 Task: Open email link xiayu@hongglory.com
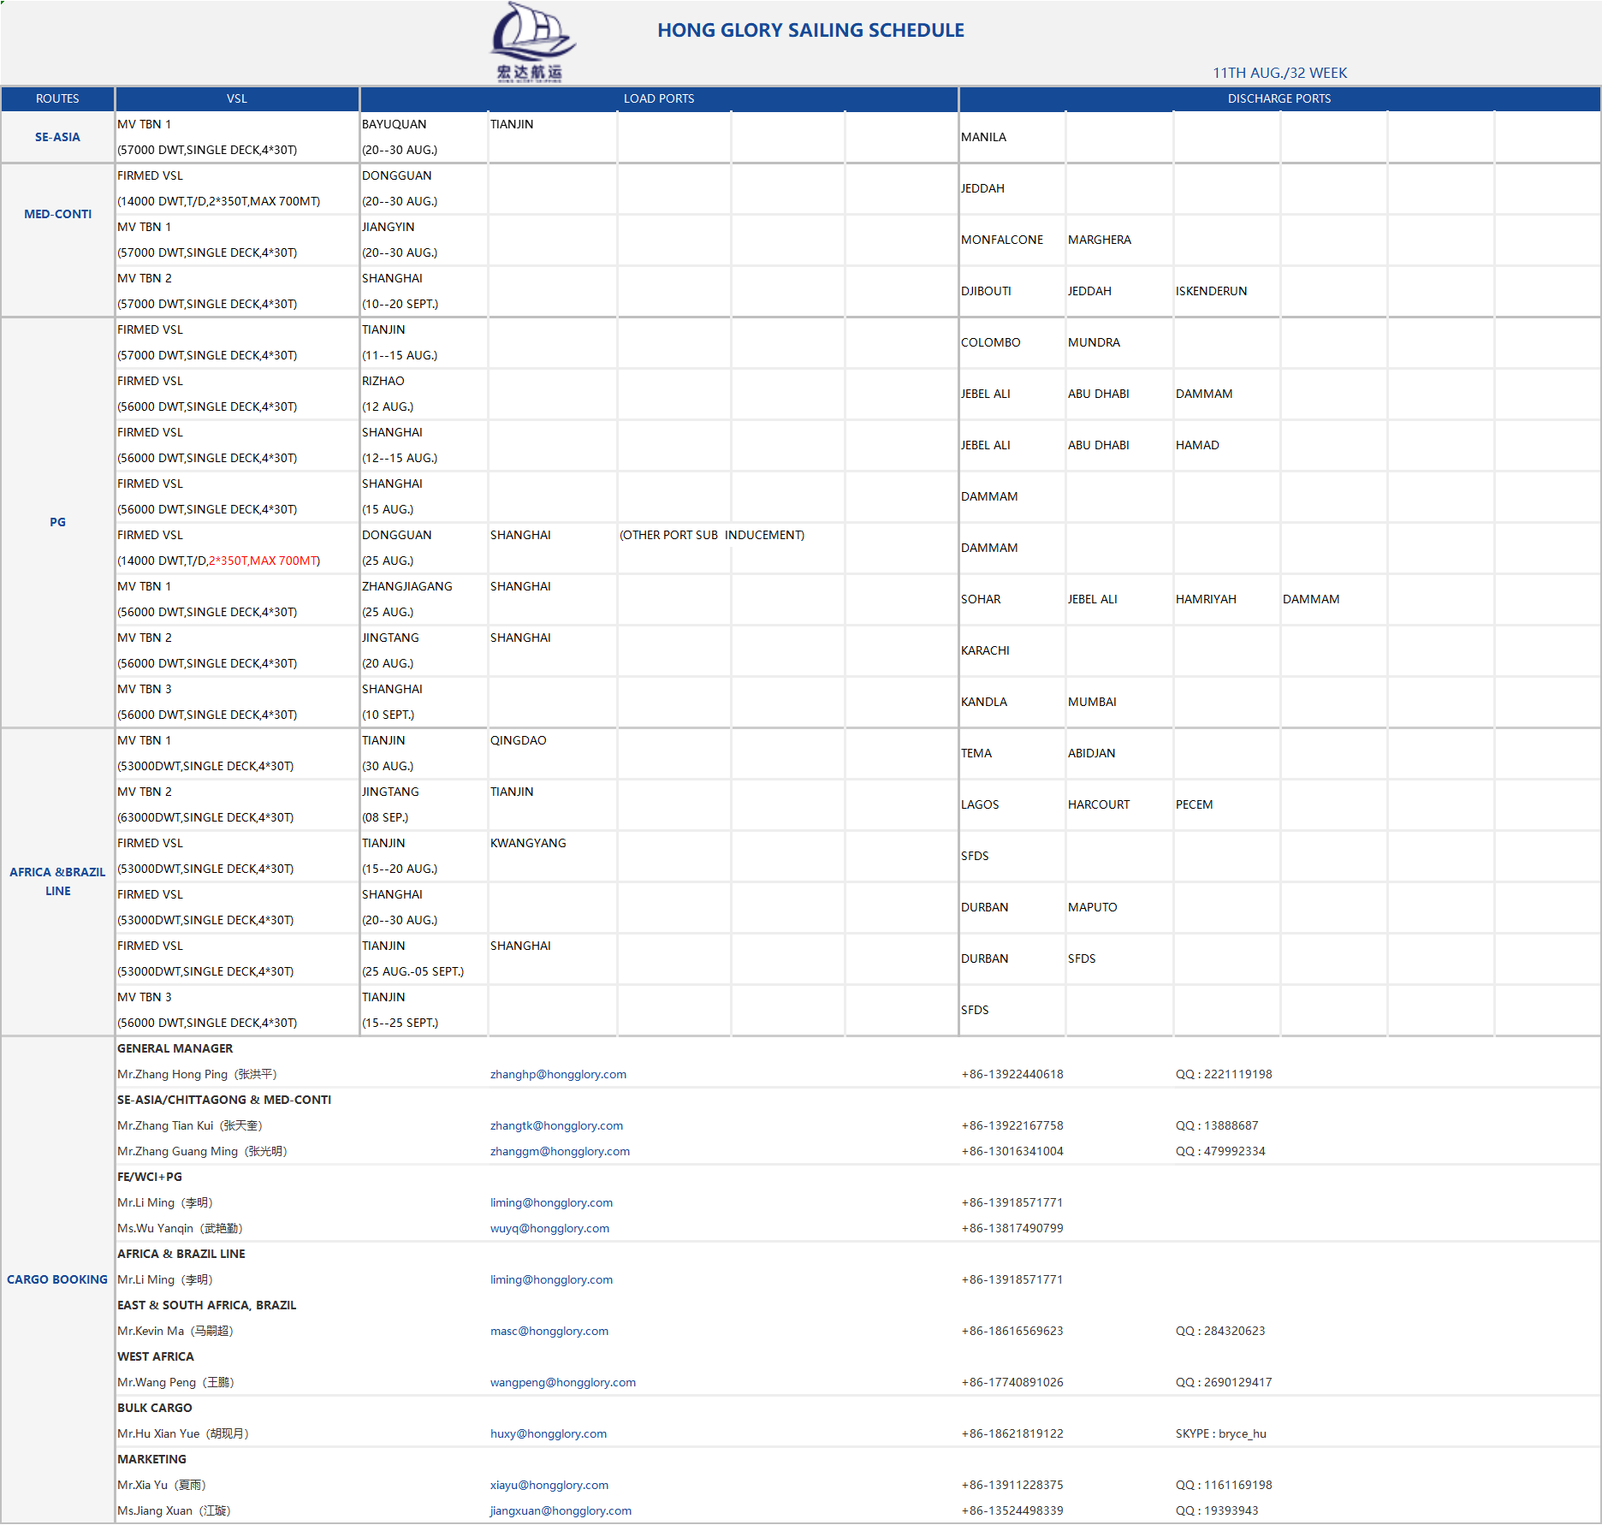tap(549, 1485)
